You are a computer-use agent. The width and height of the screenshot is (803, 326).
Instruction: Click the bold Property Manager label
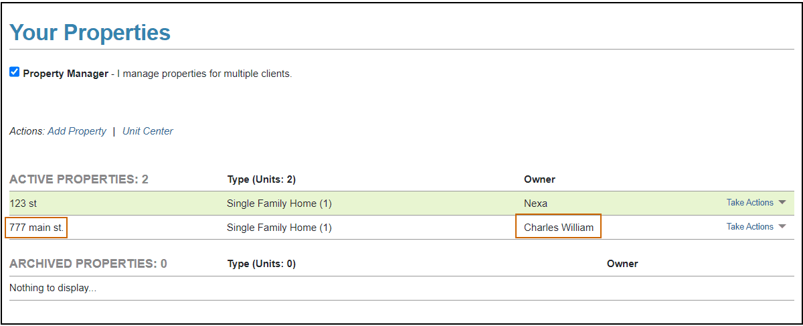click(x=66, y=74)
